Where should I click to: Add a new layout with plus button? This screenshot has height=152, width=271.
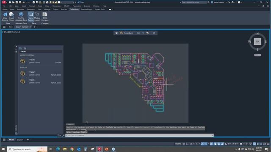tap(28, 140)
